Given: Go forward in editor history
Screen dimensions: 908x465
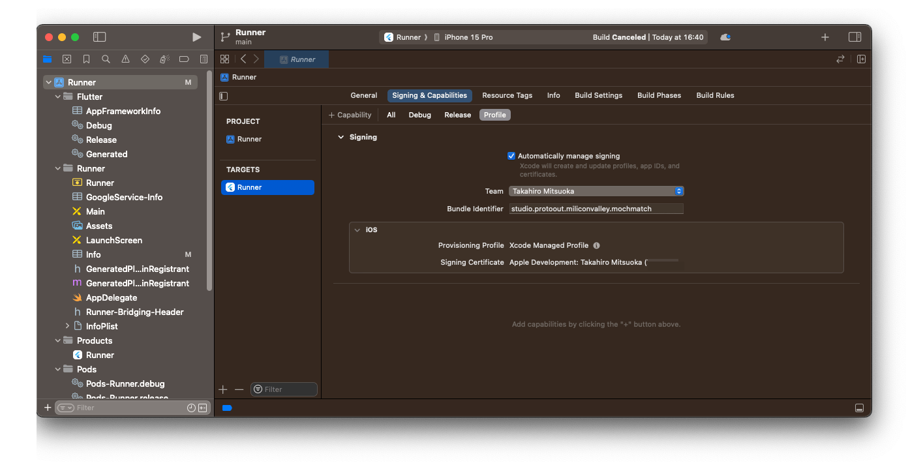Looking at the screenshot, I should 256,59.
